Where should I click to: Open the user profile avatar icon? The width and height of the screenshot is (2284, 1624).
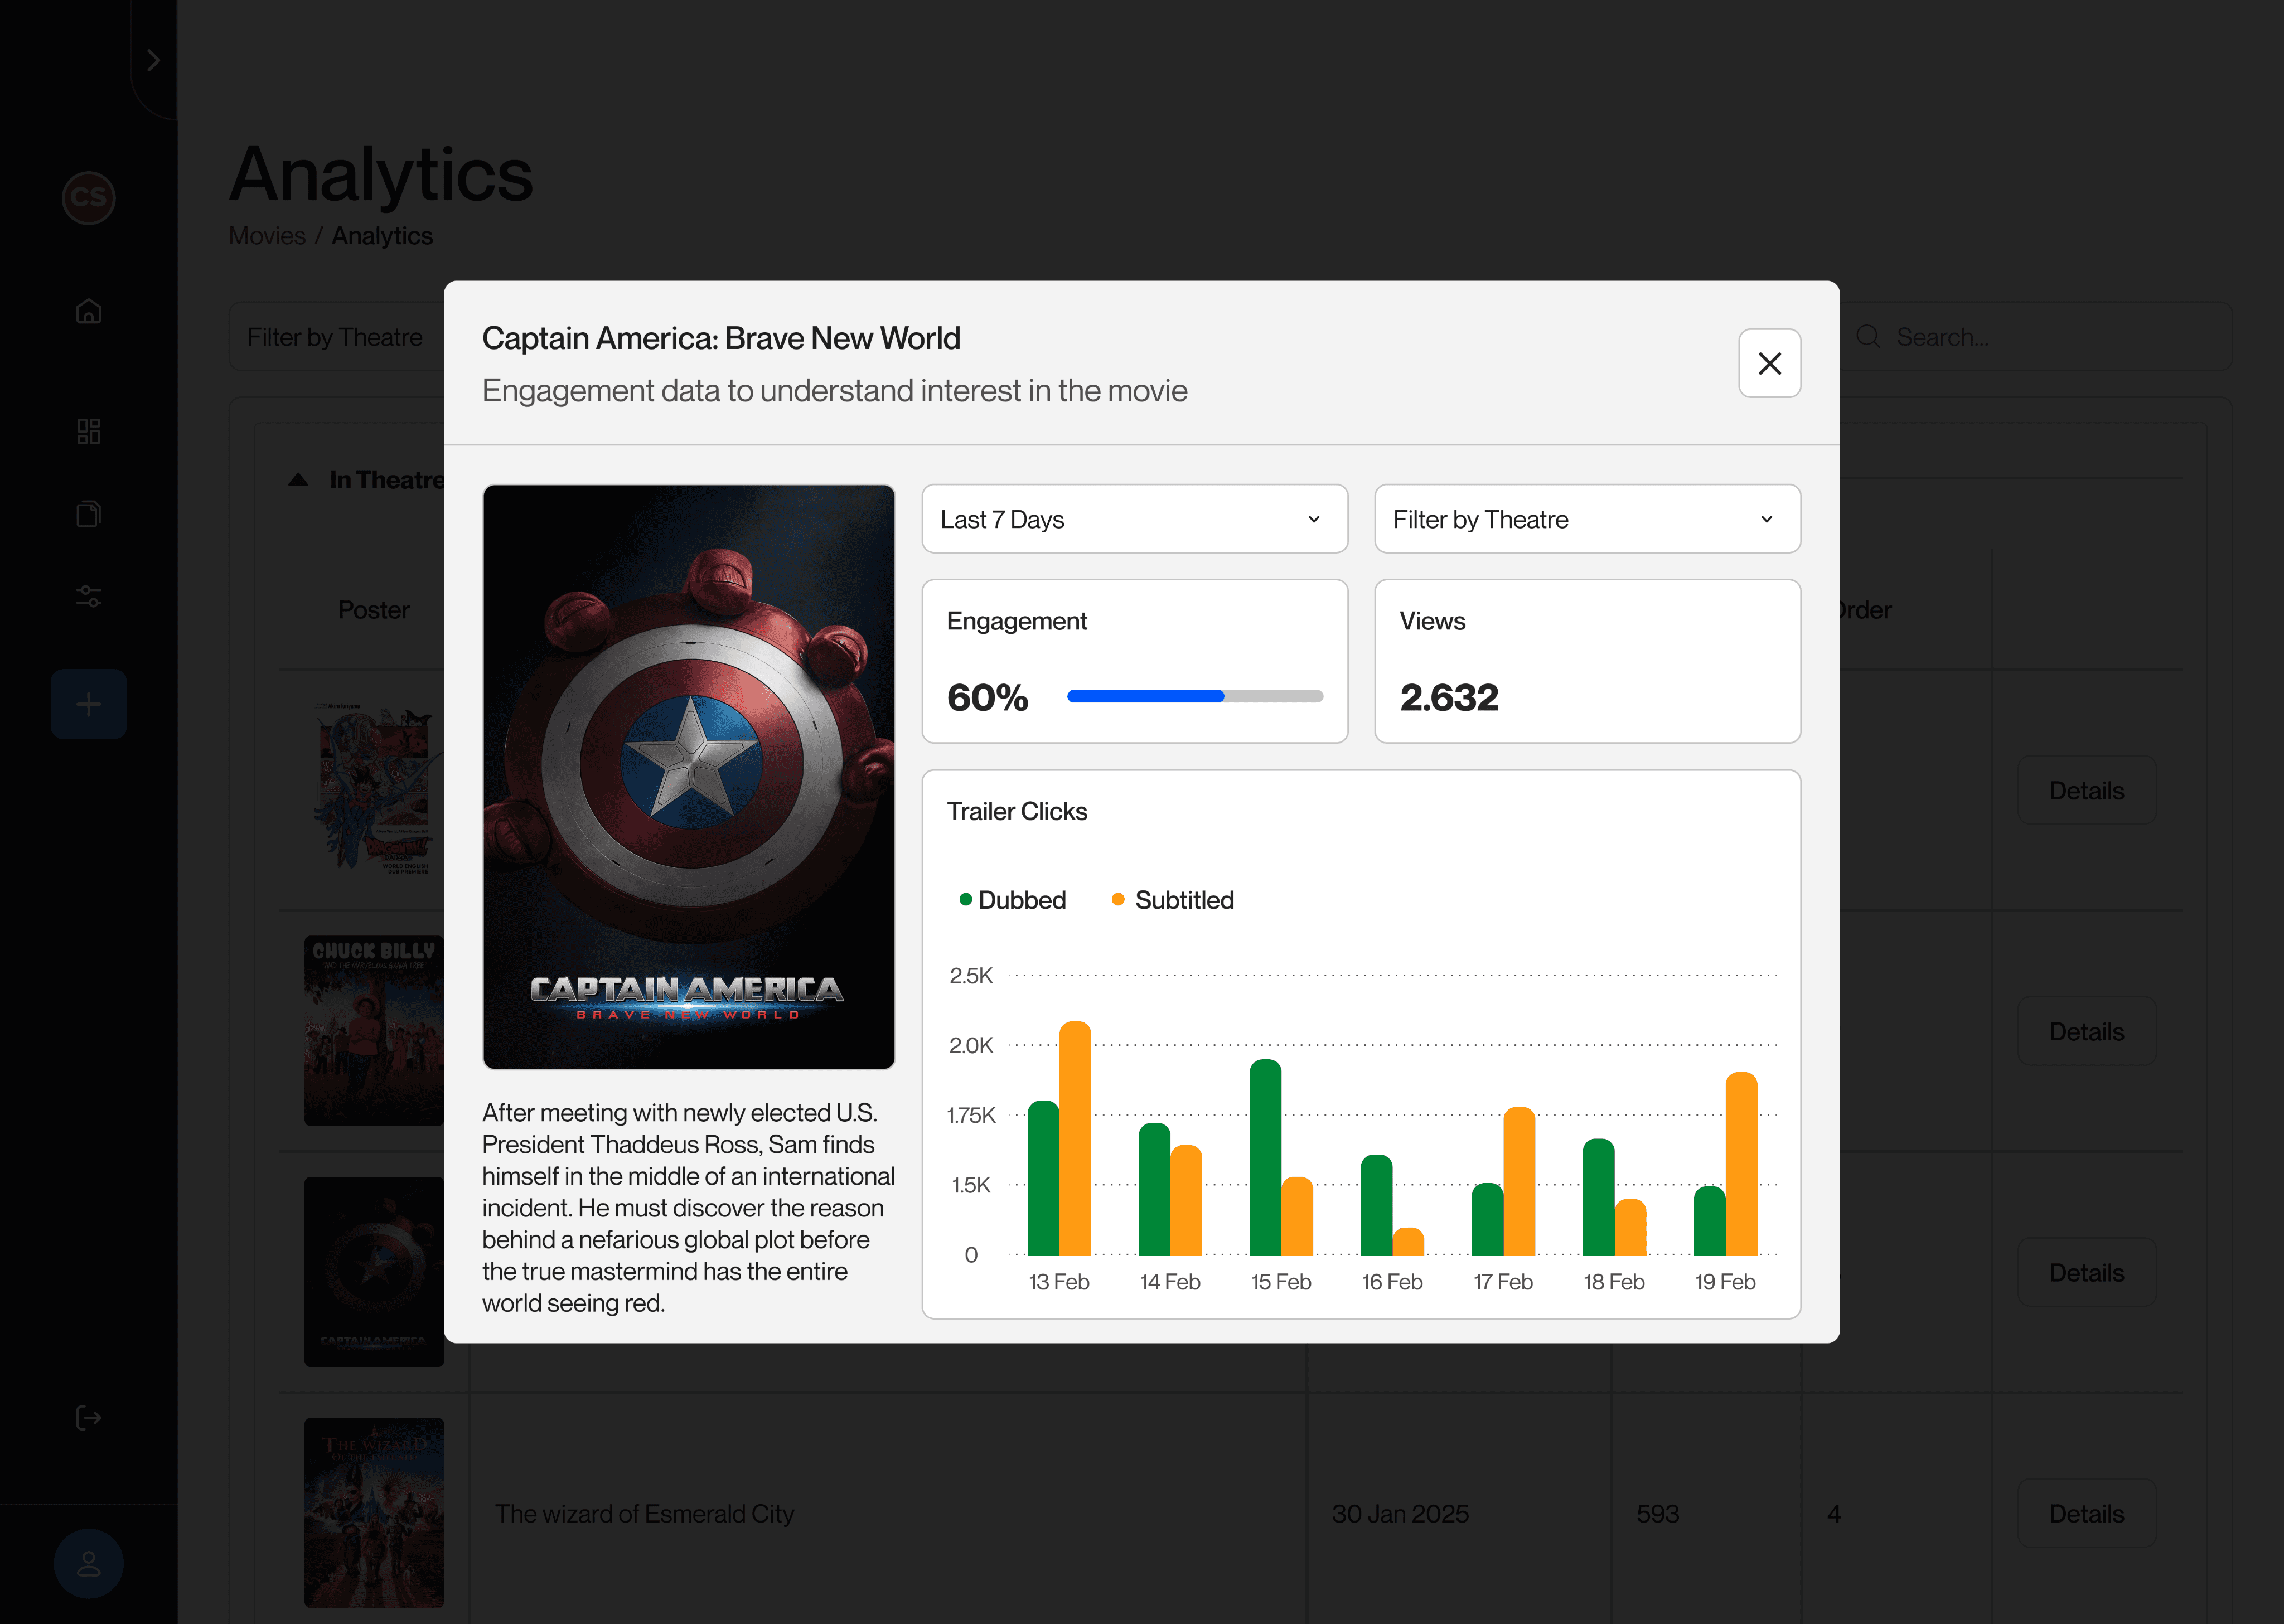(x=89, y=1564)
